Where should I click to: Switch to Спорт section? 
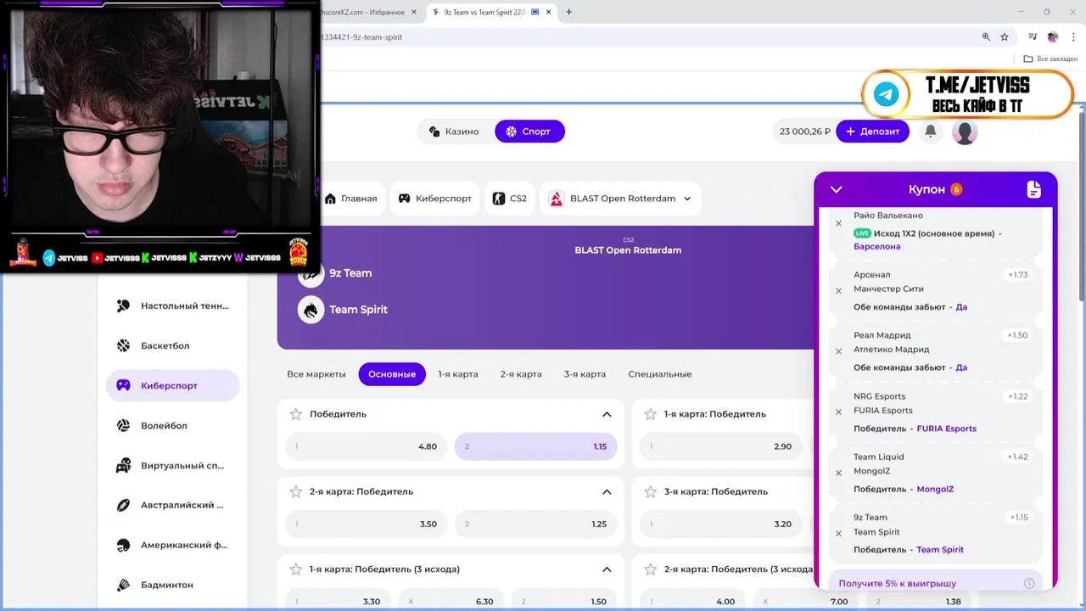coord(529,132)
